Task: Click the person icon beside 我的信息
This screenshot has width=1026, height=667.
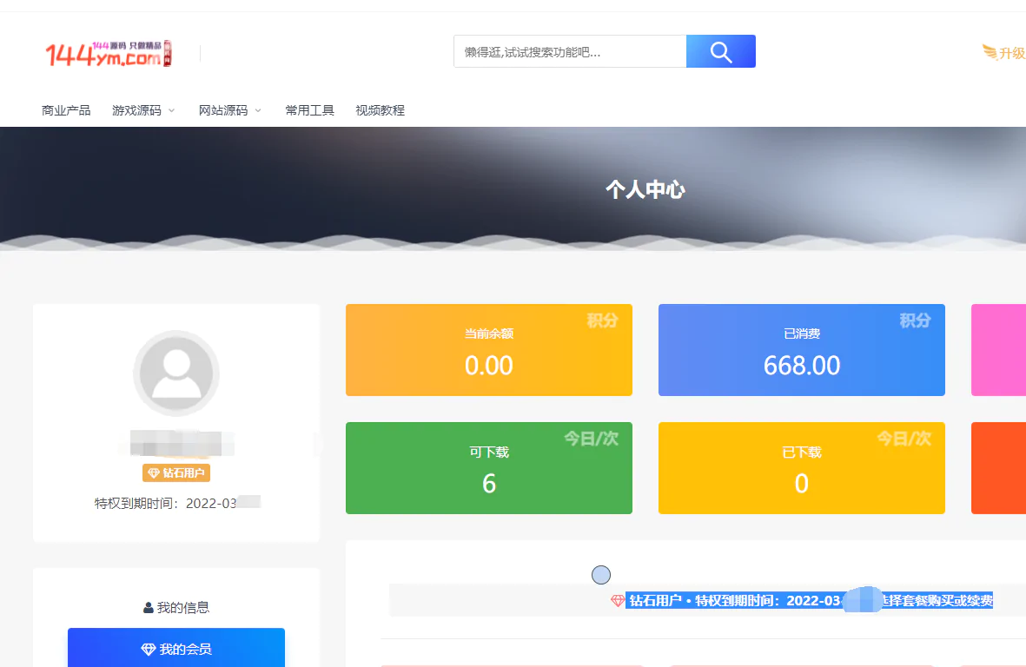Action: 149,608
